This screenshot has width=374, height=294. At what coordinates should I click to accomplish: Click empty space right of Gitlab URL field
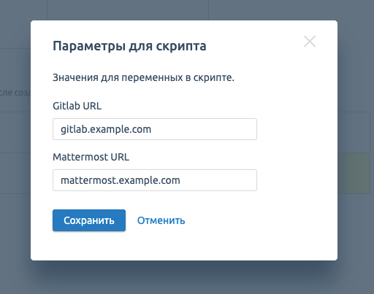click(x=297, y=129)
